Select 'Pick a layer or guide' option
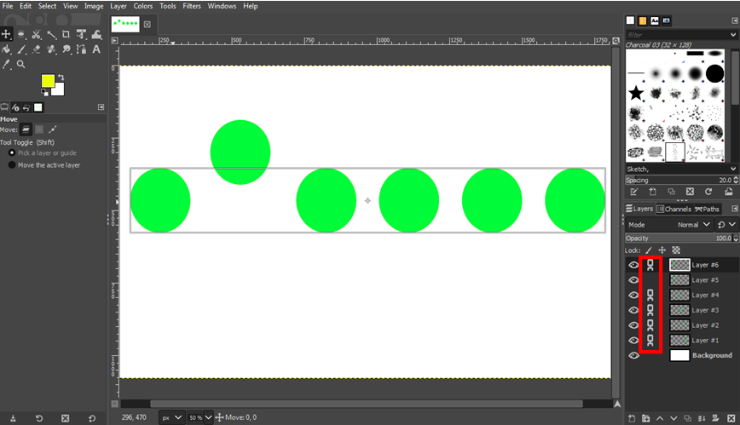The width and height of the screenshot is (740, 425). [x=43, y=152]
